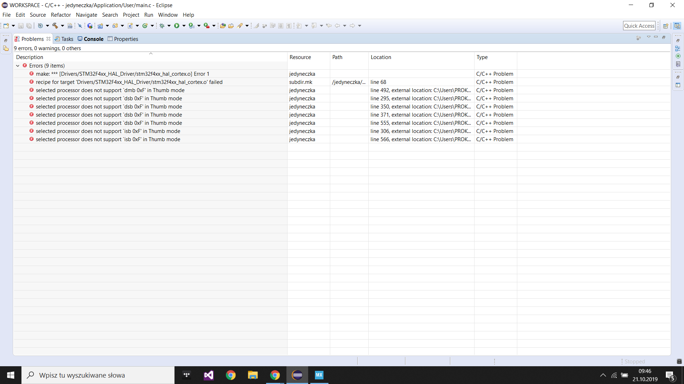Viewport: 684px width, 384px height.
Task: Toggle Block Selection mode icon
Action: pos(281,26)
